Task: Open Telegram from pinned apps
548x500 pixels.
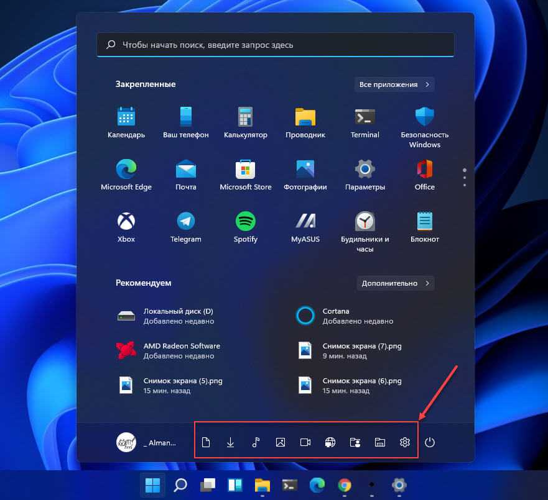Action: (185, 227)
